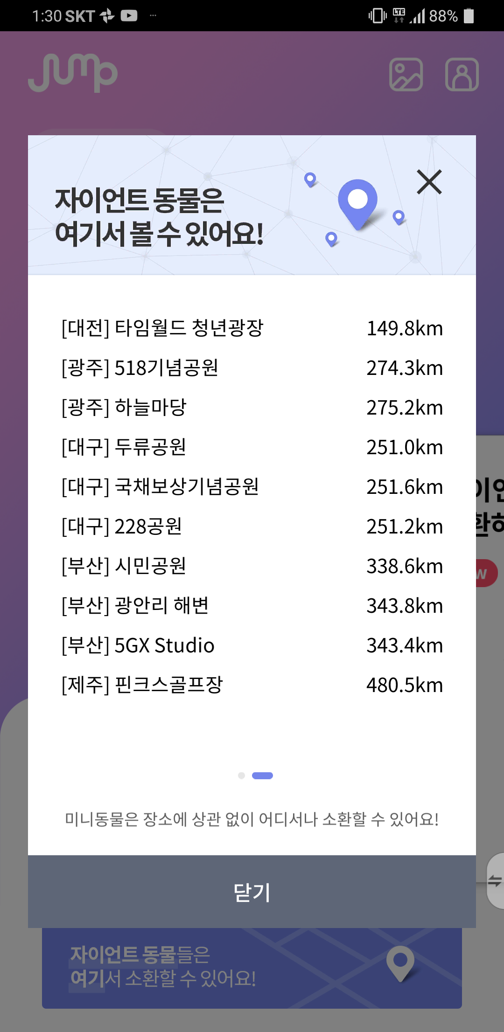Tap the battery status icon
The width and height of the screenshot is (504, 1032).
click(469, 16)
